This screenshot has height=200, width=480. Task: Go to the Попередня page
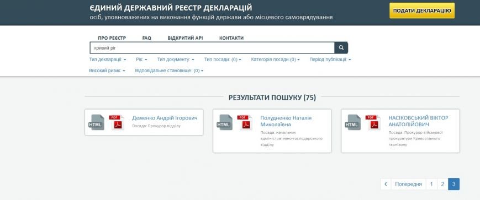click(x=408, y=184)
